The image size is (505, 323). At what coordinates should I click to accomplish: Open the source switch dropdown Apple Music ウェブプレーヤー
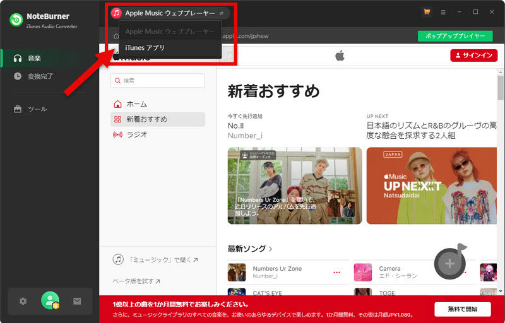[170, 13]
